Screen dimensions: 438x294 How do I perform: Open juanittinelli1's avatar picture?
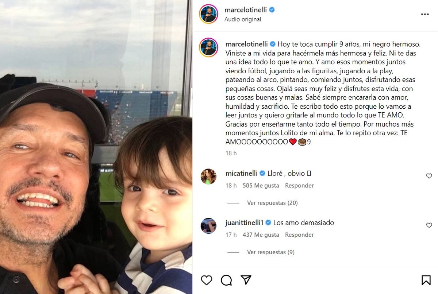tap(209, 226)
